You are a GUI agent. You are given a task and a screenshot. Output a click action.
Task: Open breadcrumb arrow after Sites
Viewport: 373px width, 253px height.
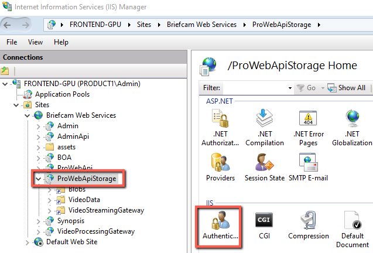(x=159, y=25)
